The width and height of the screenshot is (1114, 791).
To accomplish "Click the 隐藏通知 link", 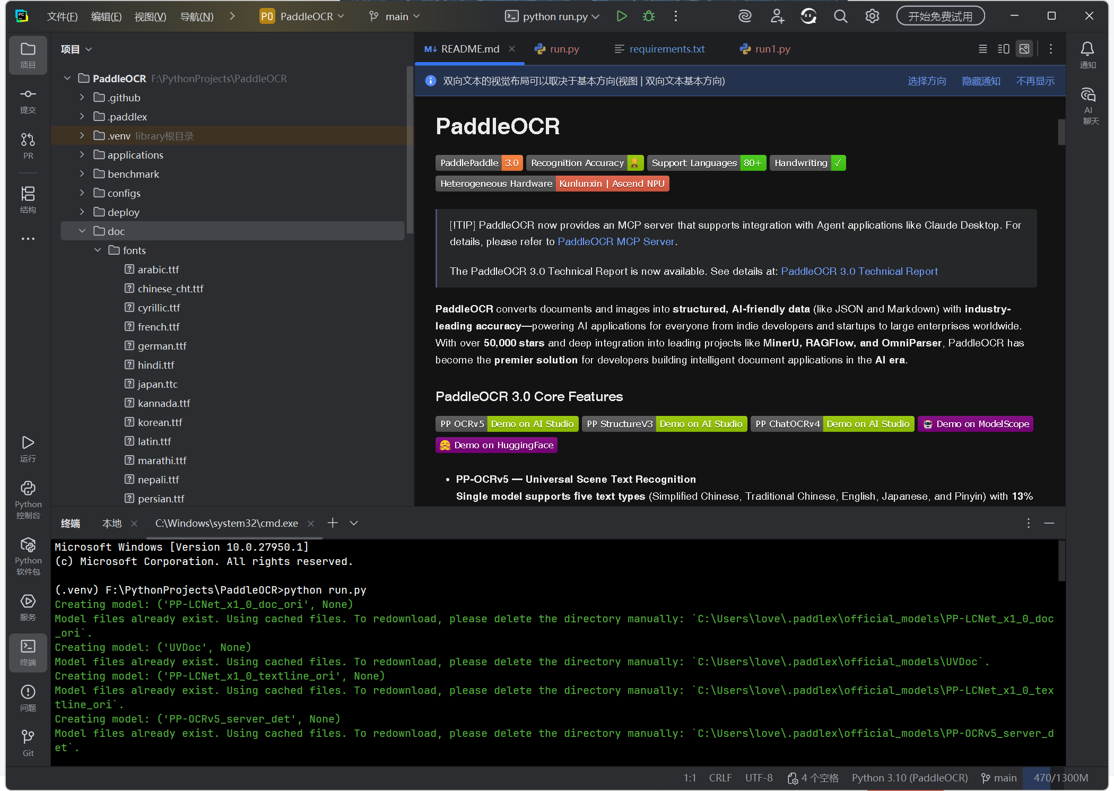I will point(981,81).
